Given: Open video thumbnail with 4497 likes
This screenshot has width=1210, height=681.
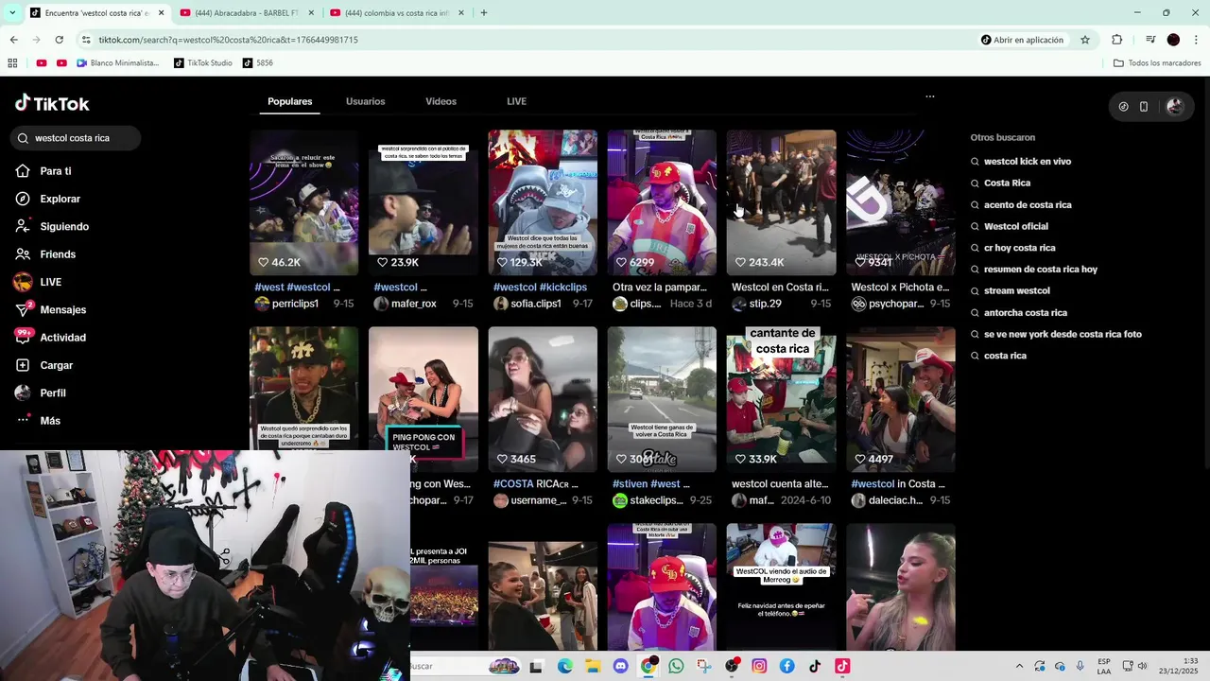Looking at the screenshot, I should [x=901, y=399].
